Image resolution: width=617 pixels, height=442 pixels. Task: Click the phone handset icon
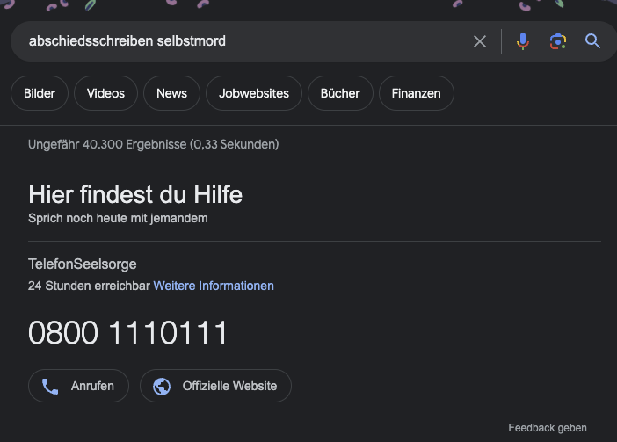click(50, 386)
